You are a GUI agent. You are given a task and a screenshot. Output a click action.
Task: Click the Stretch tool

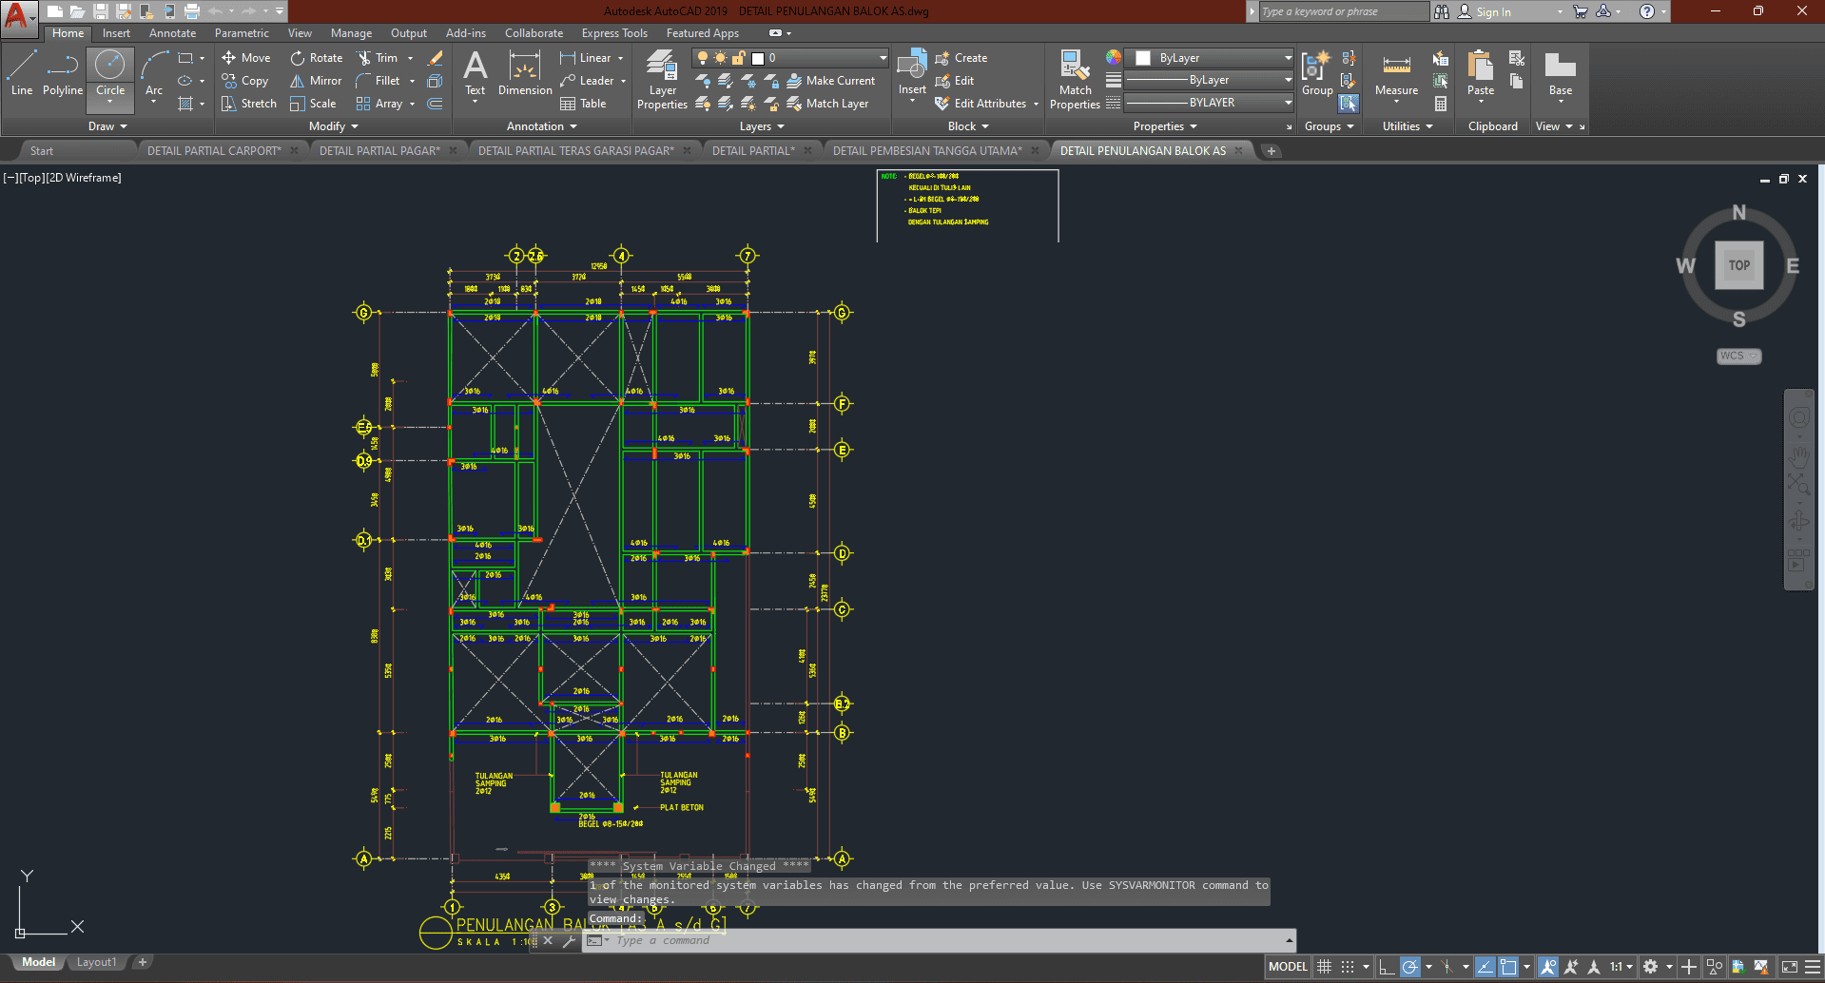click(x=249, y=104)
